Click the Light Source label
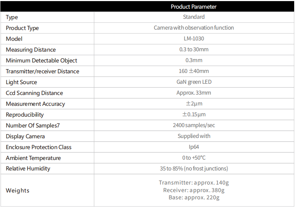The width and height of the screenshot is (296, 208). [x=21, y=82]
